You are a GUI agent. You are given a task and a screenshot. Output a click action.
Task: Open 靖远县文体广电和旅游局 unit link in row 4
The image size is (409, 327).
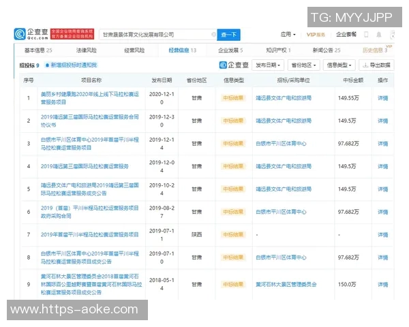click(x=284, y=166)
